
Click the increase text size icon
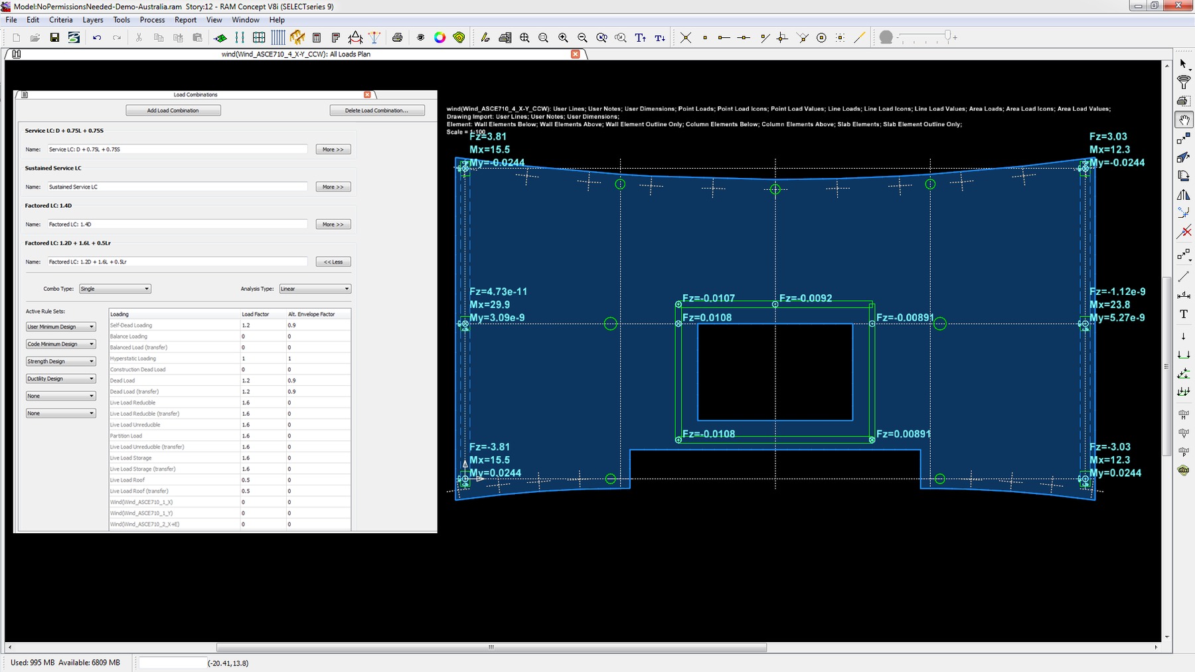[x=640, y=38]
